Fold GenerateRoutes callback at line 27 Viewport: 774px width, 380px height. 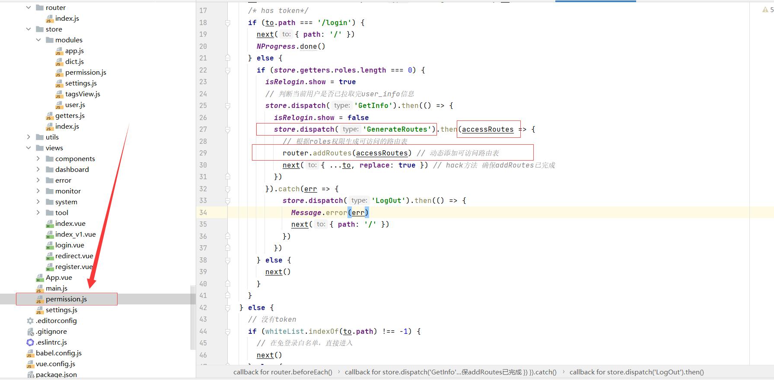228,129
